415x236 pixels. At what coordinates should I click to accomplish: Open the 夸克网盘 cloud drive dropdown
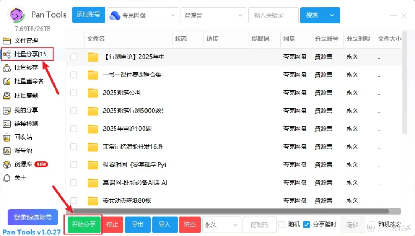coord(143,15)
